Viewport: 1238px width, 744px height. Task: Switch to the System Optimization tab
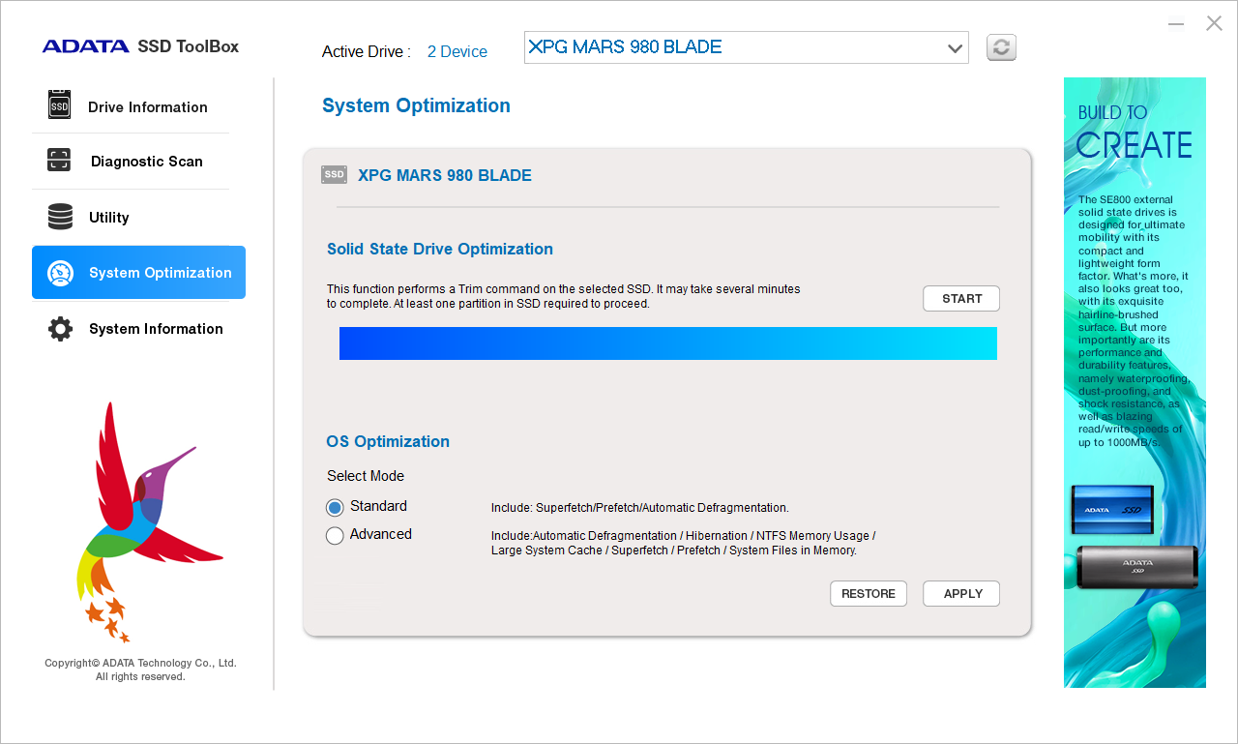tap(138, 273)
